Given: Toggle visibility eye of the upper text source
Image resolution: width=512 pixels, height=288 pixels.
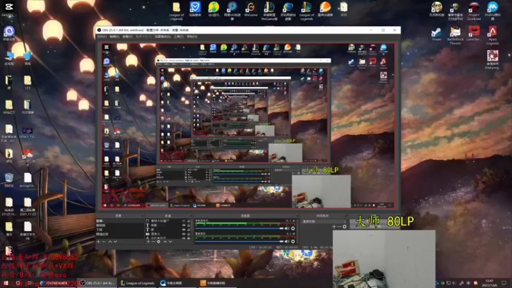Looking at the screenshot, I should [184, 225].
